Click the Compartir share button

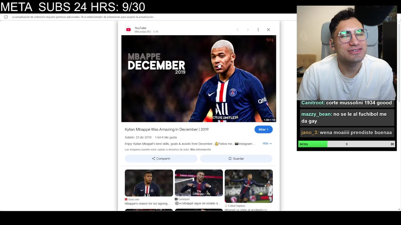pos(161,158)
